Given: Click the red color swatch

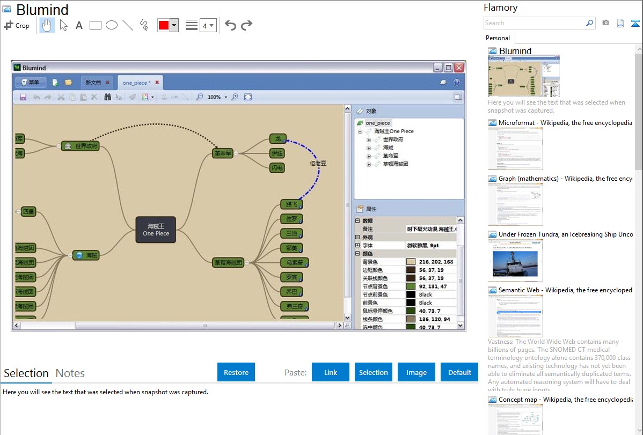Looking at the screenshot, I should (163, 25).
